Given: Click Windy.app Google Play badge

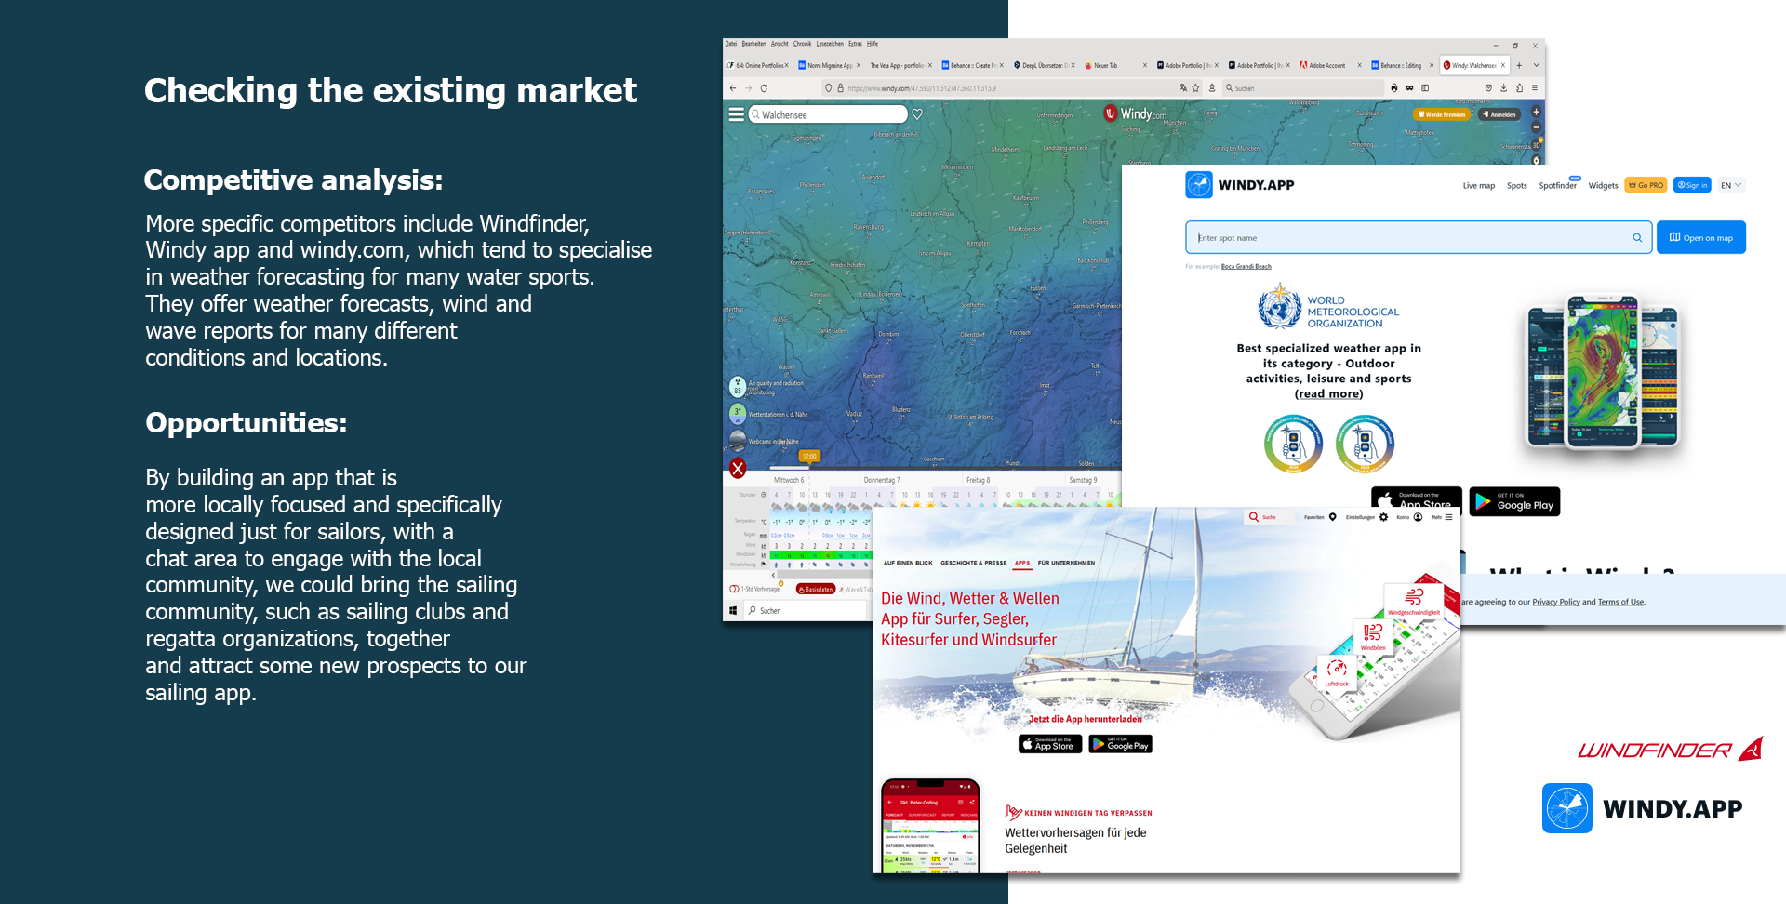Looking at the screenshot, I should 1514,501.
